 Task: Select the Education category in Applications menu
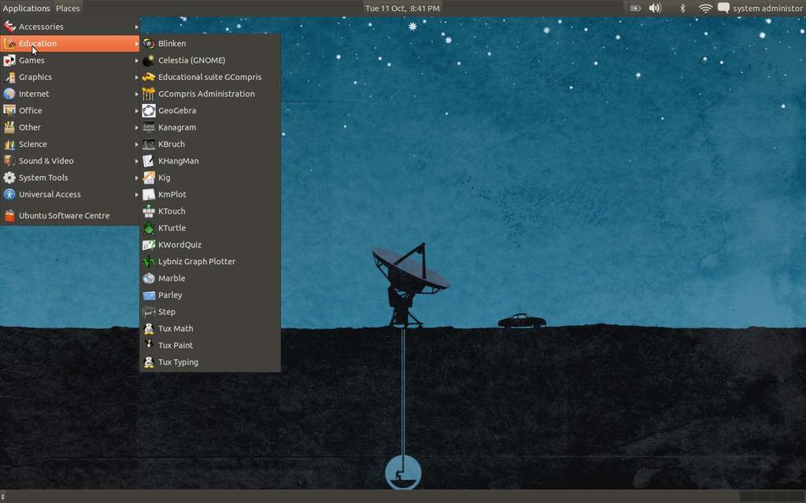click(x=70, y=44)
